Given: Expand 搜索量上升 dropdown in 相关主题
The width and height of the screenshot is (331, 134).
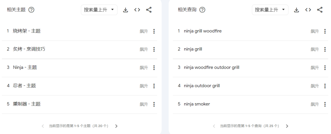Looking at the screenshot, I should 99,10.
